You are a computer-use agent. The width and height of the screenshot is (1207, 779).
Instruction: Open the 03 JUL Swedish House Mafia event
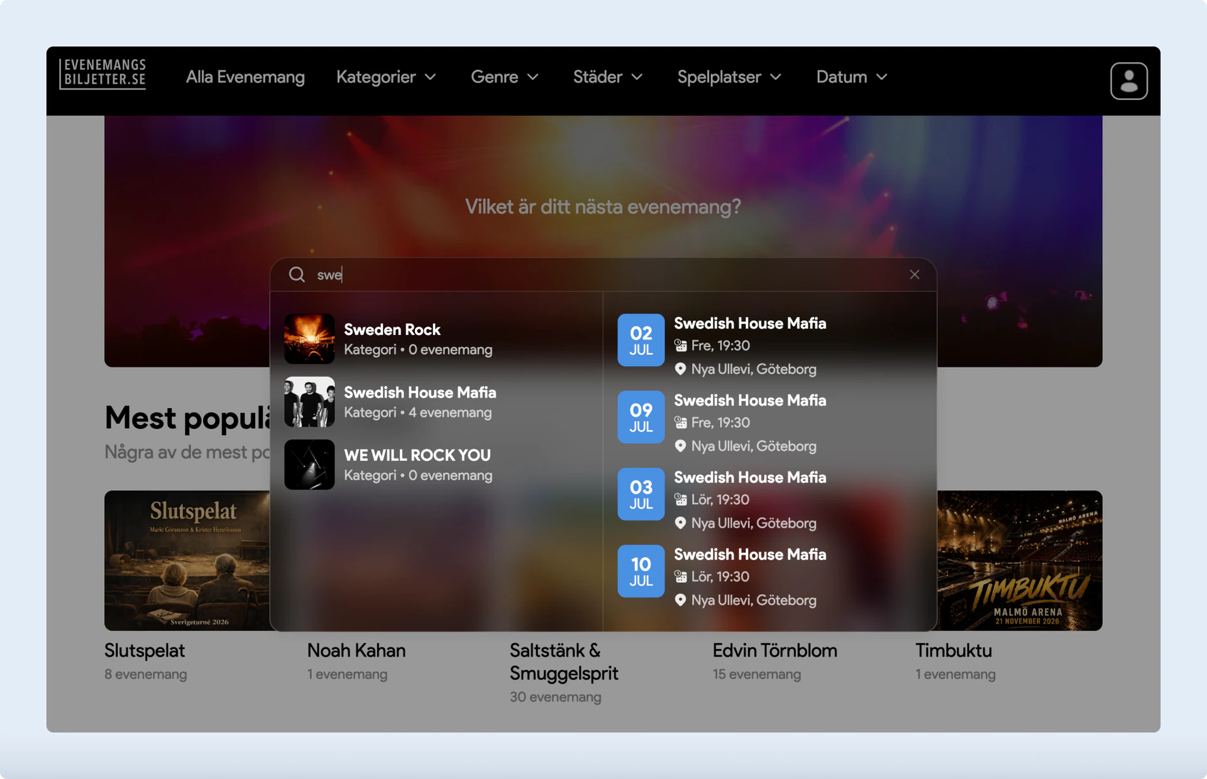pos(769,500)
